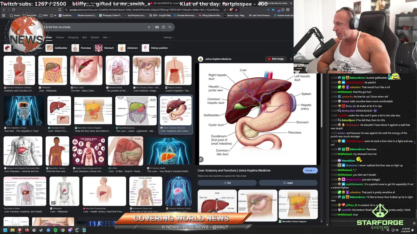
Task: Open the Hepatitis C Trust liver image
Action: point(23,111)
